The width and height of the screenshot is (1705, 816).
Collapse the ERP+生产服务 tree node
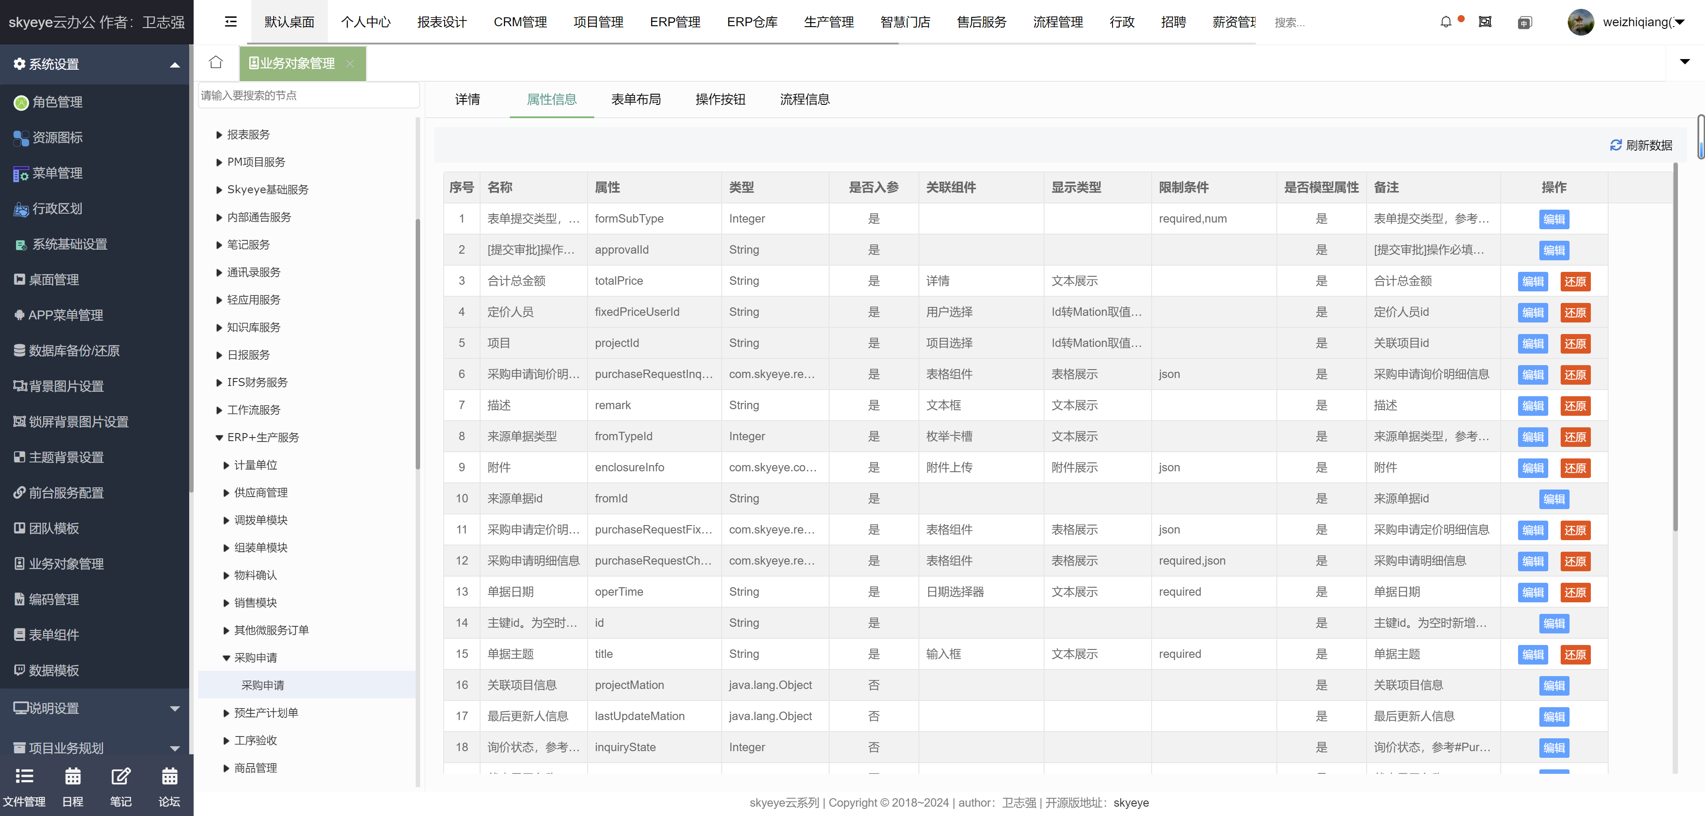(x=219, y=438)
